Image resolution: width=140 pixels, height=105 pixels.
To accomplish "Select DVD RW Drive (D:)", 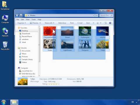I will (28, 74).
